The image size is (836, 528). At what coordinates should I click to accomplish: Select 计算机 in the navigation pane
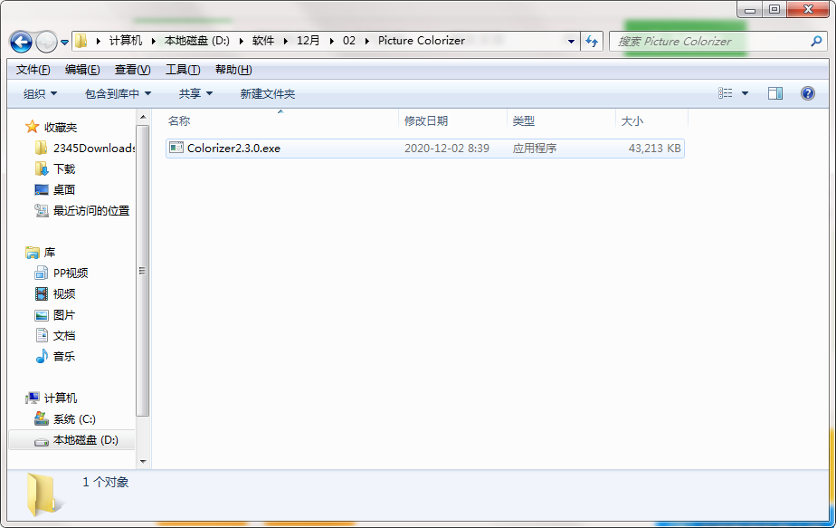[x=61, y=398]
